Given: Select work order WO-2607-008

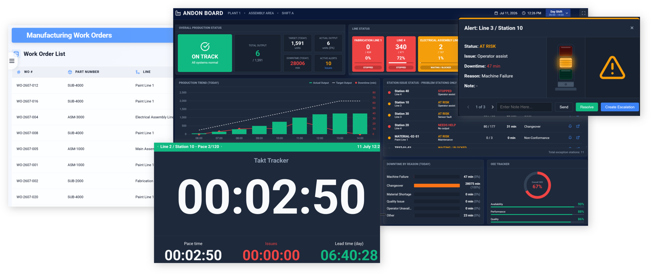Looking at the screenshot, I should click(x=93, y=133).
